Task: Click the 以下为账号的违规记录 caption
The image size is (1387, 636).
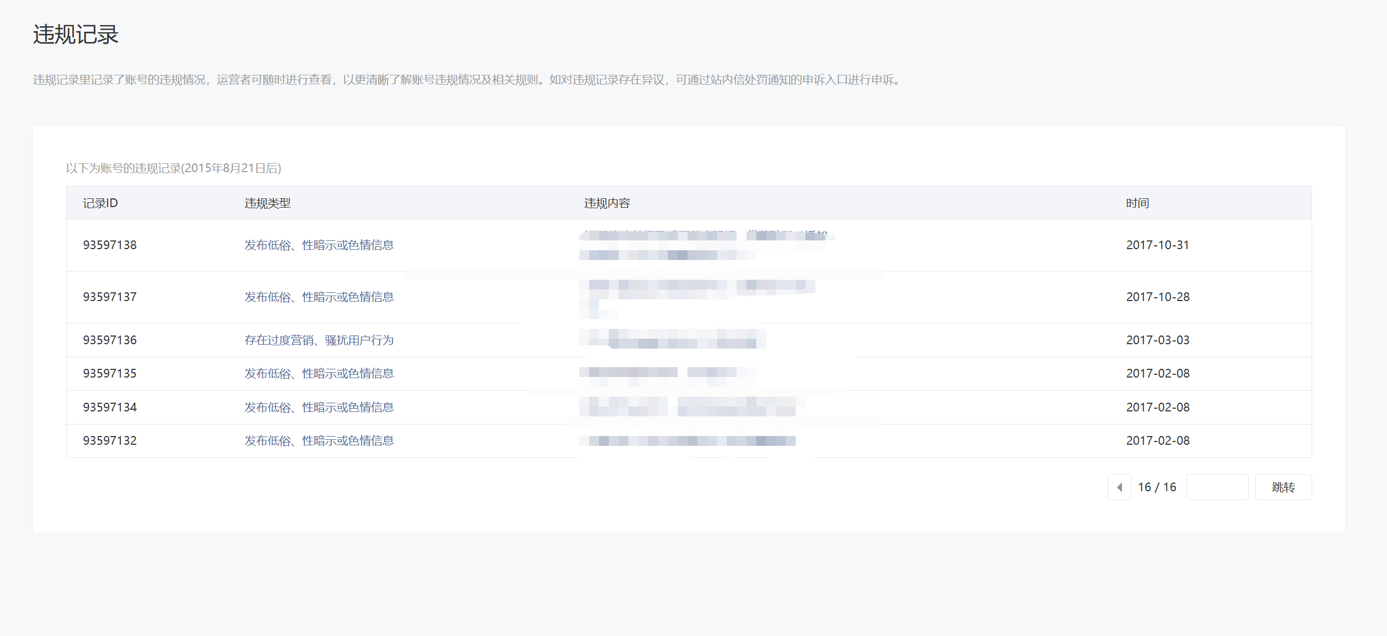Action: click(173, 168)
